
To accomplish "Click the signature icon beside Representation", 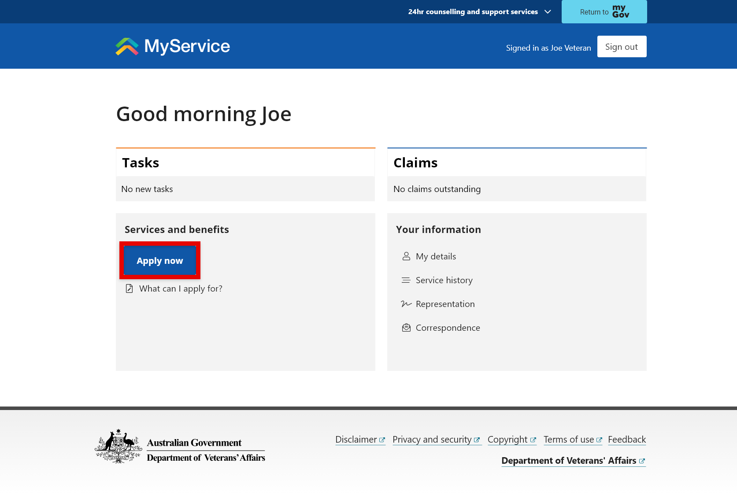I will (406, 304).
